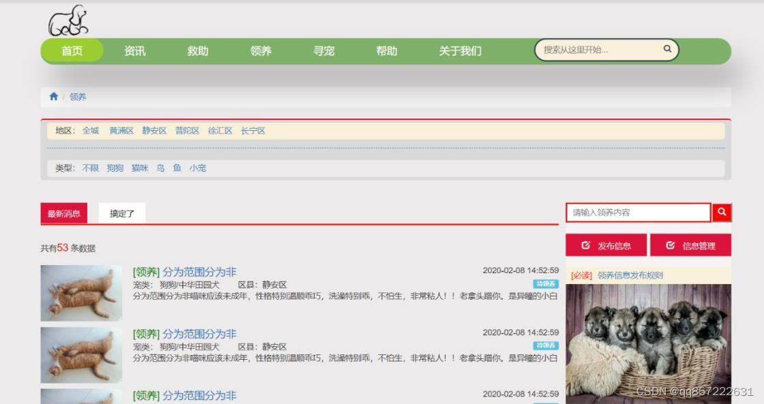
Task: Switch to the 搞定了 tab
Action: point(122,213)
